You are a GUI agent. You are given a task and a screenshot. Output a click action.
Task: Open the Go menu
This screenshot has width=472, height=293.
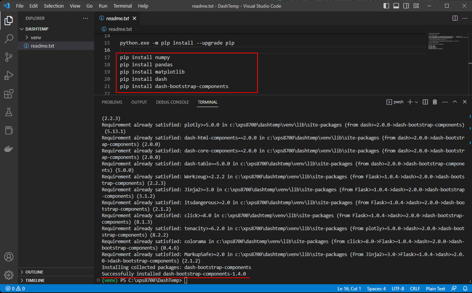click(x=90, y=6)
